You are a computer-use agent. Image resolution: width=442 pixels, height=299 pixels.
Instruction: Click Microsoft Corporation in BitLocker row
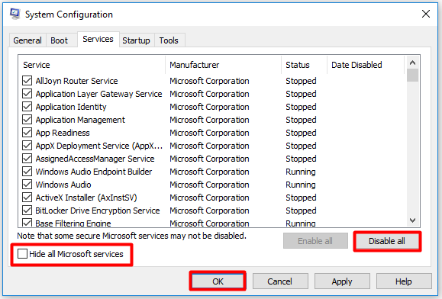click(209, 211)
